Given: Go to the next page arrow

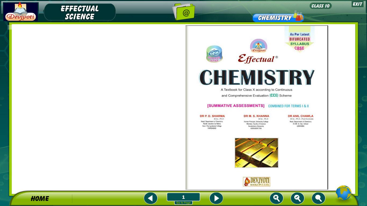Looking at the screenshot, I should point(216,198).
